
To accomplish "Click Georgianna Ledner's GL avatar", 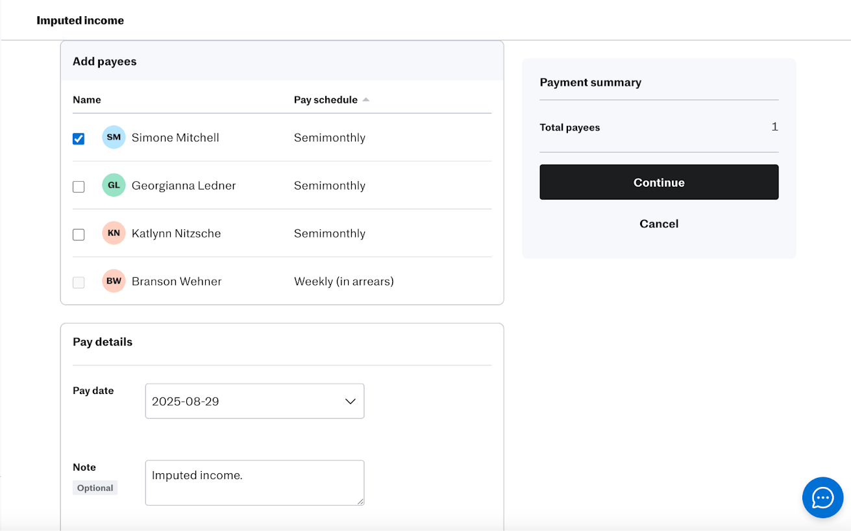I will point(114,186).
